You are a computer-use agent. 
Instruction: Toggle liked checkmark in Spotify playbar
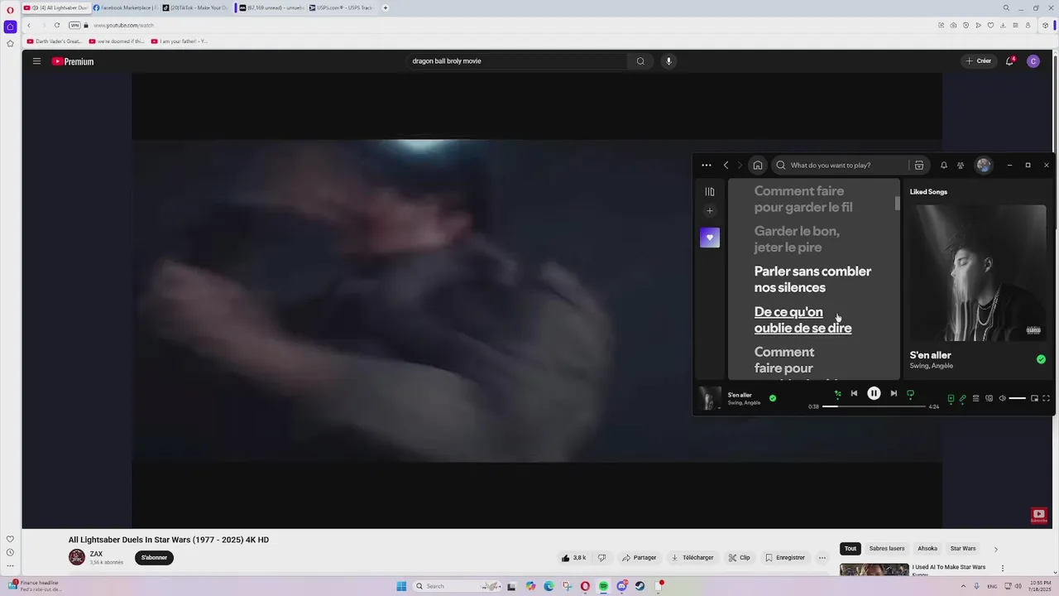pos(773,398)
